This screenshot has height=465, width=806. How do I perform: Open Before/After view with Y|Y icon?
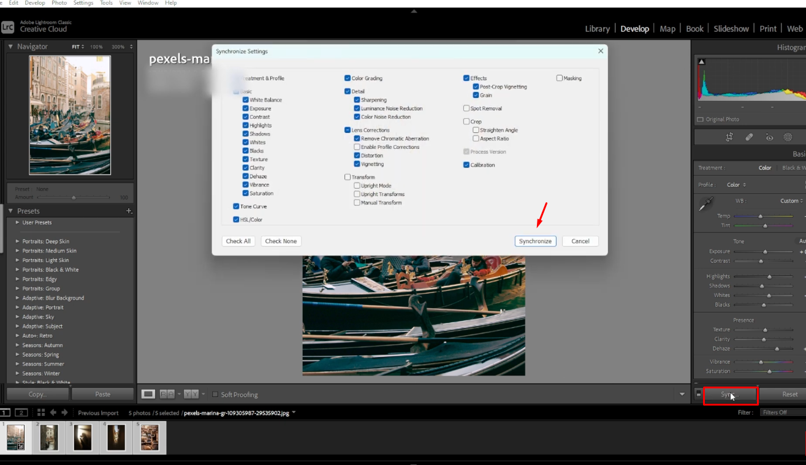coord(191,394)
